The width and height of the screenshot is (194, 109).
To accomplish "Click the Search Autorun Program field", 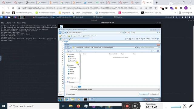I will point(150,48).
